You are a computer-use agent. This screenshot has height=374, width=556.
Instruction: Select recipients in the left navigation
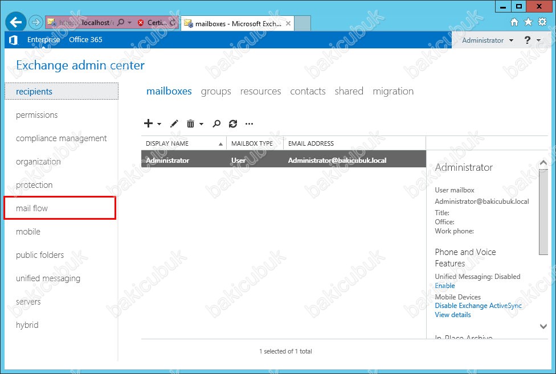click(x=62, y=92)
